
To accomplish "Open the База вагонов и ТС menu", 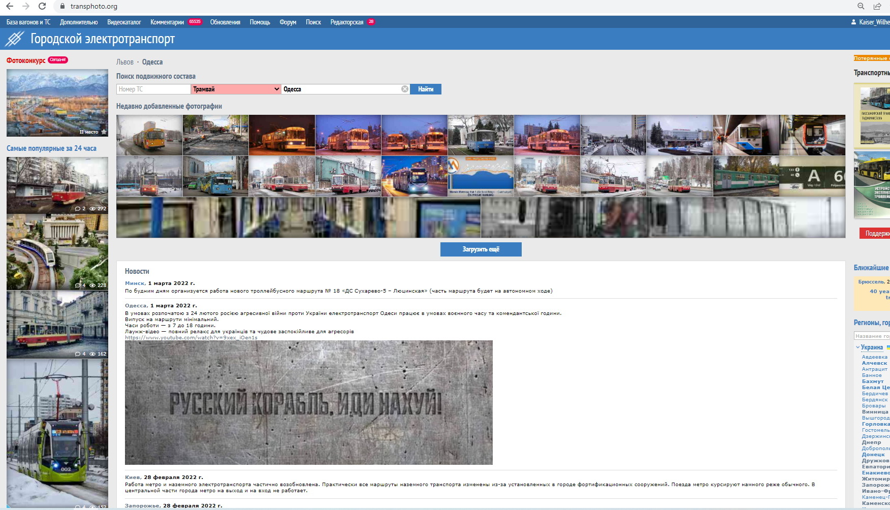I will [28, 22].
